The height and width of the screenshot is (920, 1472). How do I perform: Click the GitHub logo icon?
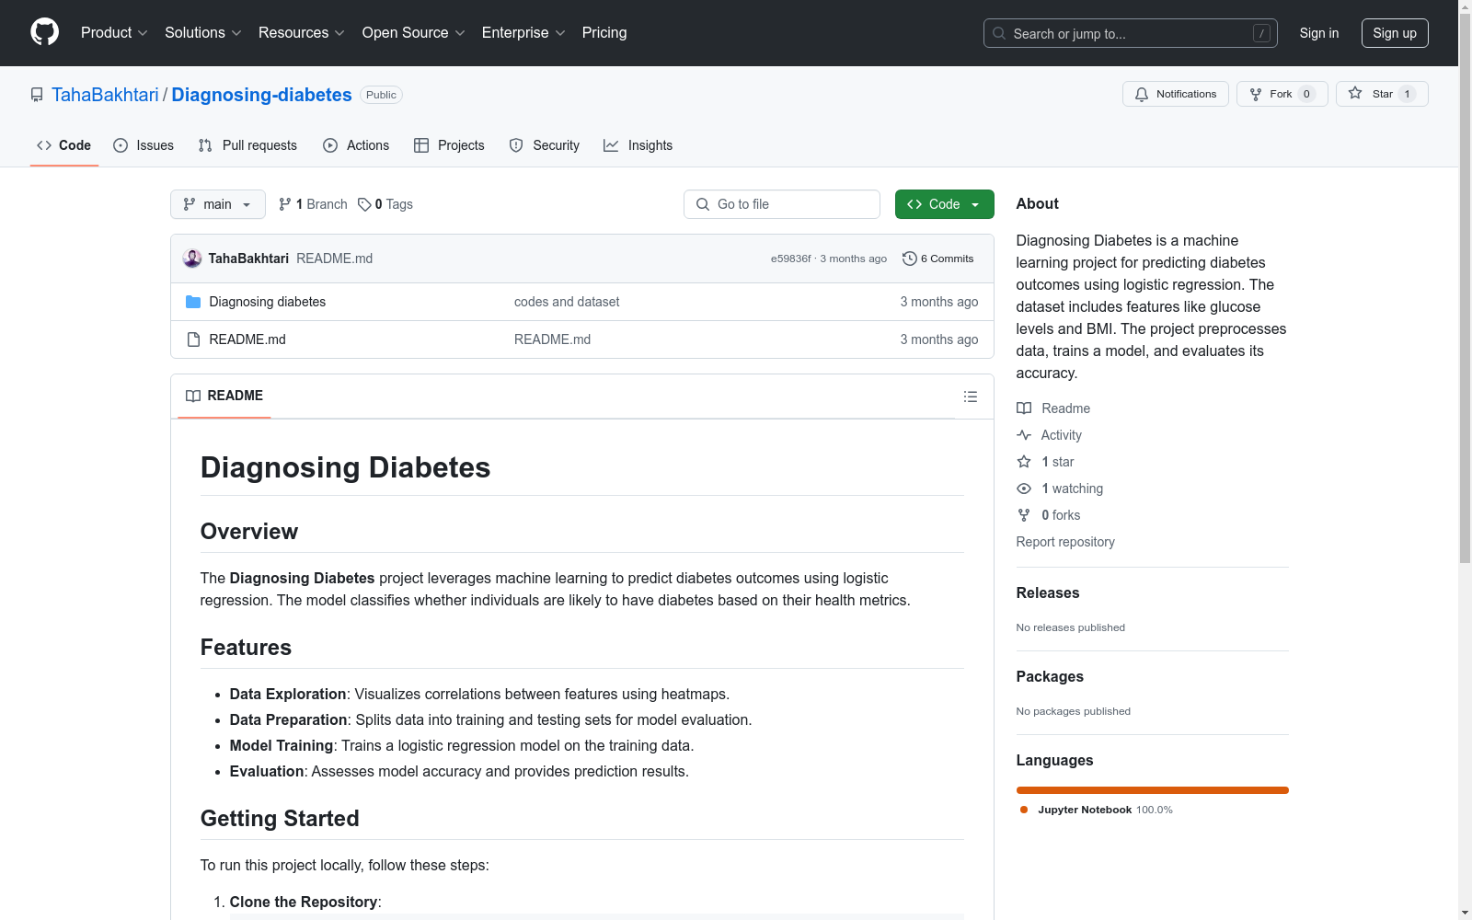[x=44, y=32]
